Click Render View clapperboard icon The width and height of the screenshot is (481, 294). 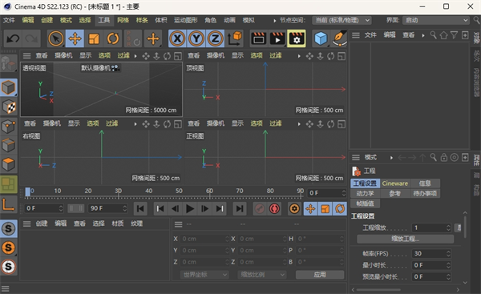click(258, 38)
